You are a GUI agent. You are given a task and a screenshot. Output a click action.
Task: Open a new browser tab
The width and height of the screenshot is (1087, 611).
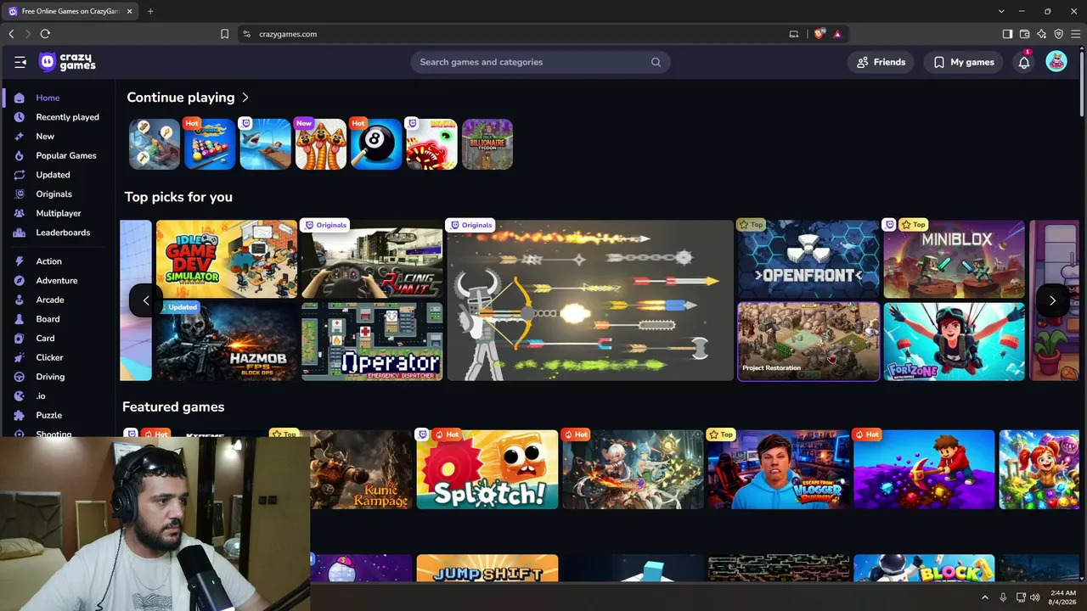[x=150, y=11]
